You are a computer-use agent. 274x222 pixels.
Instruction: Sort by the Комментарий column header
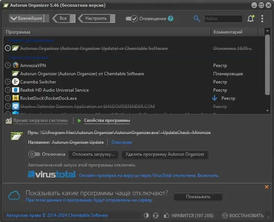pyautogui.click(x=234, y=32)
